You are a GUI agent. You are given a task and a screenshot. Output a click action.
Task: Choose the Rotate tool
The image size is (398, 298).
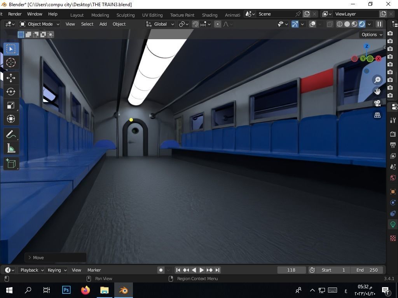pos(11,92)
